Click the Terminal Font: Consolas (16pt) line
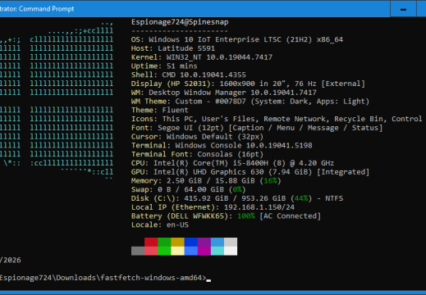Viewport: 426px width, 295px height. (197, 154)
